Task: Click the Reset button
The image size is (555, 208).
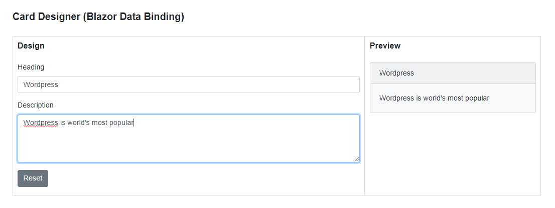Action: tap(33, 178)
